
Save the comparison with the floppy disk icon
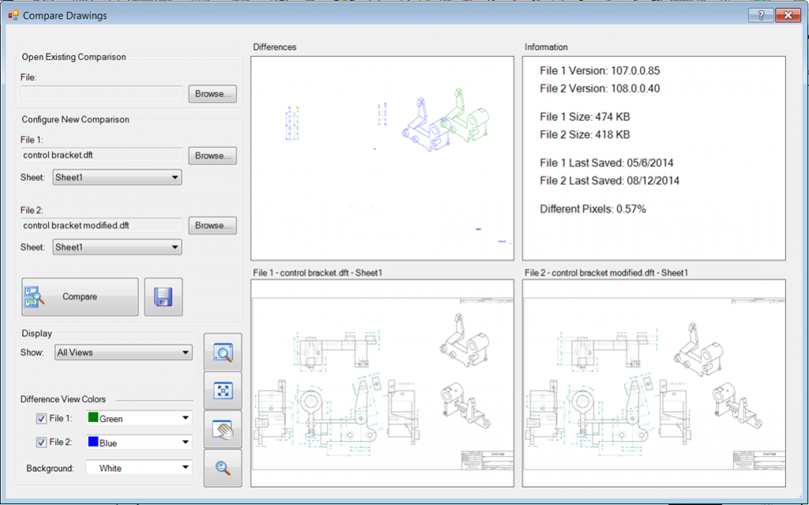[x=163, y=296]
